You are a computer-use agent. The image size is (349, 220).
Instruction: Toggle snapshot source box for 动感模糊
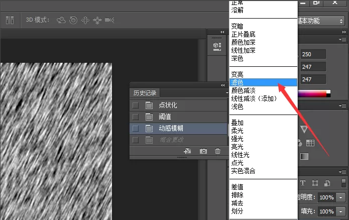(135, 128)
